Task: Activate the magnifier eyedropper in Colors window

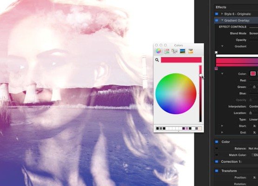Action: point(157,60)
